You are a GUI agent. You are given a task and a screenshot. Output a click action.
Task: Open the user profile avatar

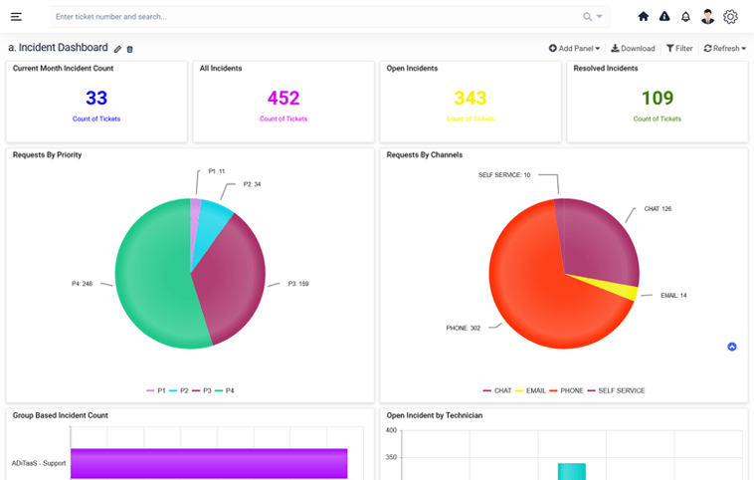pyautogui.click(x=707, y=17)
